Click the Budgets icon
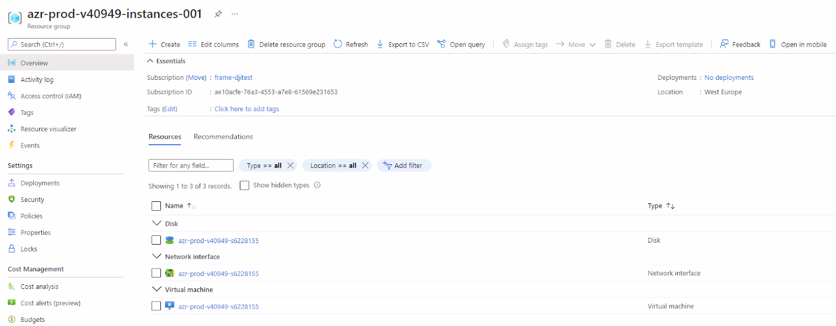836x326 pixels. (11, 319)
